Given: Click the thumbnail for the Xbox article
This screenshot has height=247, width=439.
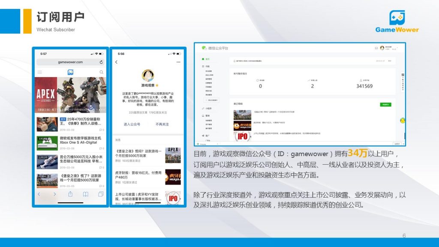Looking at the screenshot, I should coord(47,143).
